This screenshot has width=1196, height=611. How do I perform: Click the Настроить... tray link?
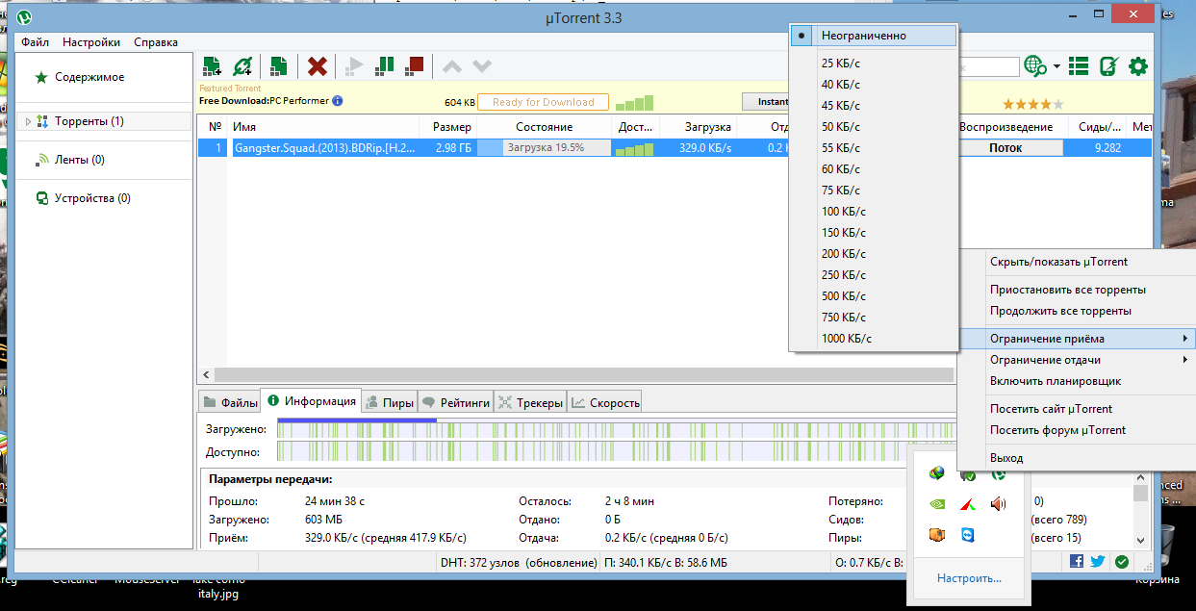click(x=969, y=578)
